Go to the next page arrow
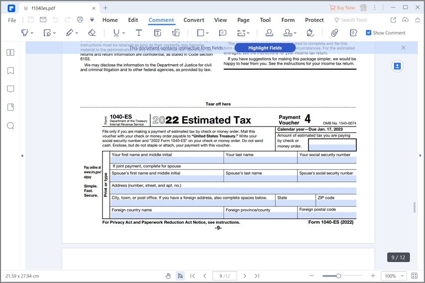This screenshot has height=283, width=425. [244, 276]
